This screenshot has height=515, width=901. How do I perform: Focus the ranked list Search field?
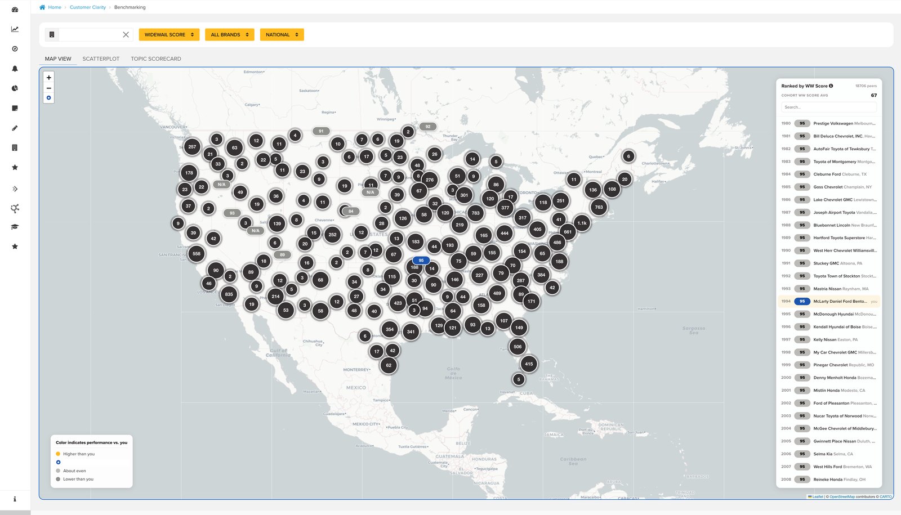coord(829,107)
